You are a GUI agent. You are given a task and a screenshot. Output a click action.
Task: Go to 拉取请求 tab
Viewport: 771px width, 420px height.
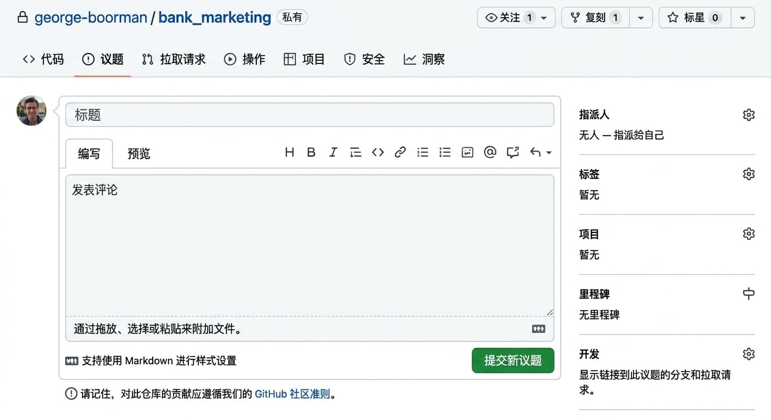pyautogui.click(x=174, y=59)
